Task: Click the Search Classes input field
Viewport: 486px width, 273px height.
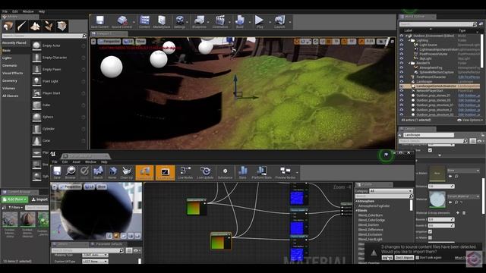Action: [44, 36]
